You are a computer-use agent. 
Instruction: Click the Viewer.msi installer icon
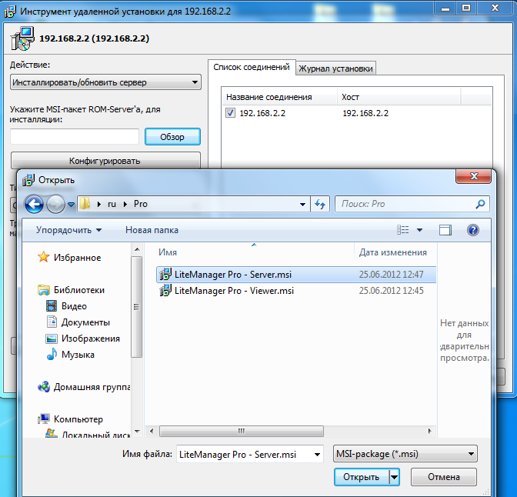(165, 290)
